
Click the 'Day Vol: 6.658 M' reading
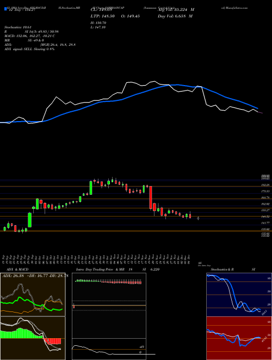(x=175, y=16)
